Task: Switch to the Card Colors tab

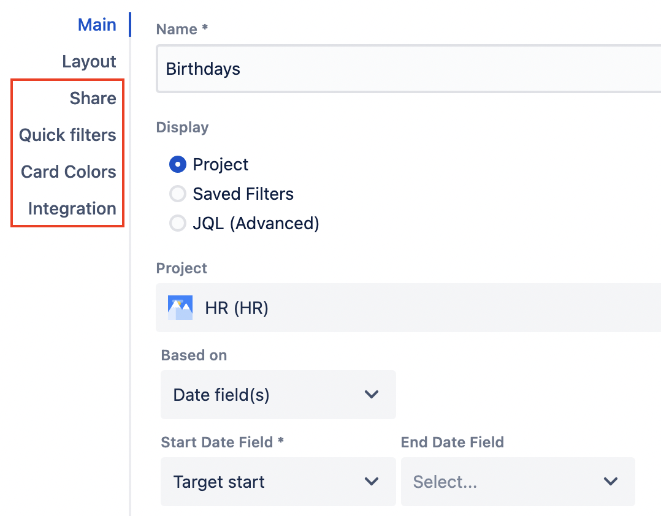Action: [x=69, y=172]
